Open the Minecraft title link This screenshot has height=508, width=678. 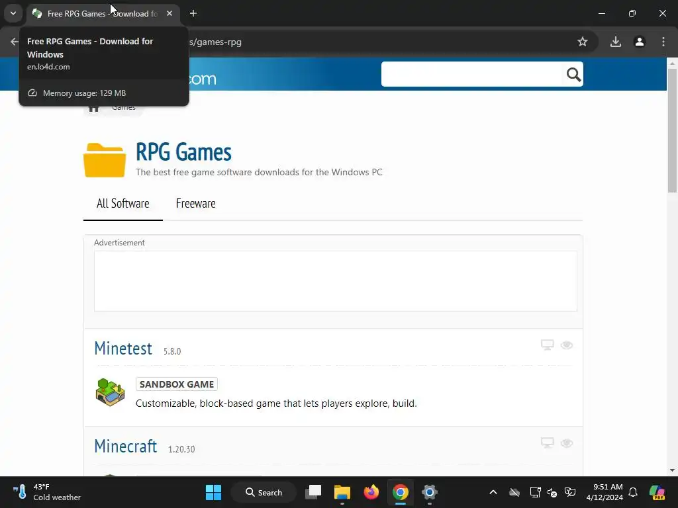pos(126,446)
